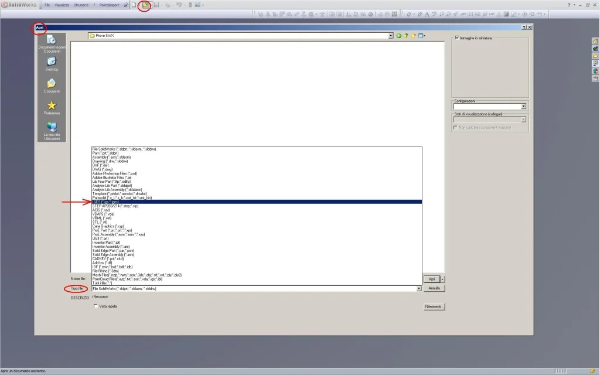
Task: Choose Adobe Illustrator Files type
Action: (257, 178)
